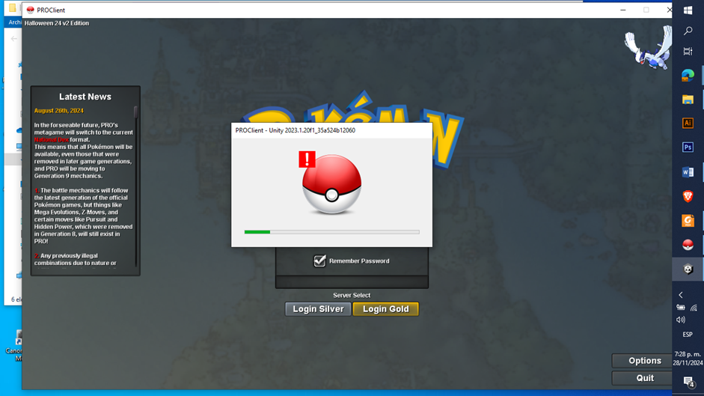This screenshot has height=396, width=704.
Task: Open Adobe Photoshop from the taskbar
Action: coord(688,147)
